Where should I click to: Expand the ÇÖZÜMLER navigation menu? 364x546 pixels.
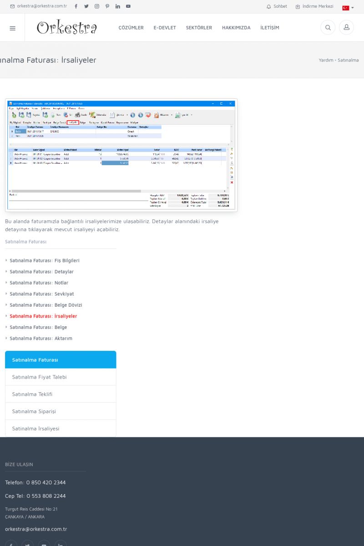pyautogui.click(x=131, y=28)
